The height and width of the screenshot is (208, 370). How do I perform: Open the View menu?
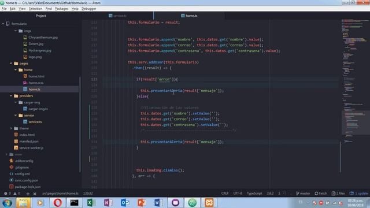(22, 9)
